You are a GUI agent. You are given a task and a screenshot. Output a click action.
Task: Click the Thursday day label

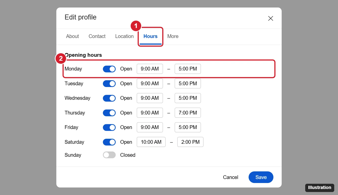[x=75, y=113]
